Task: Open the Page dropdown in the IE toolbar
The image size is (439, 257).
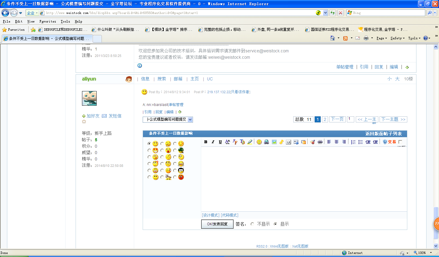Action: (381, 38)
